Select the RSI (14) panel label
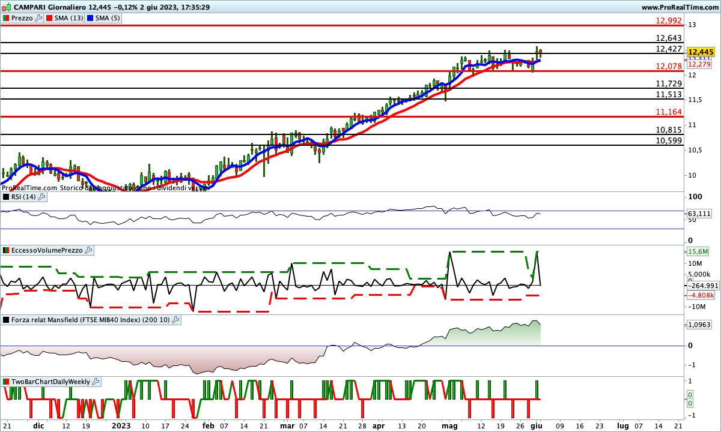 click(24, 197)
